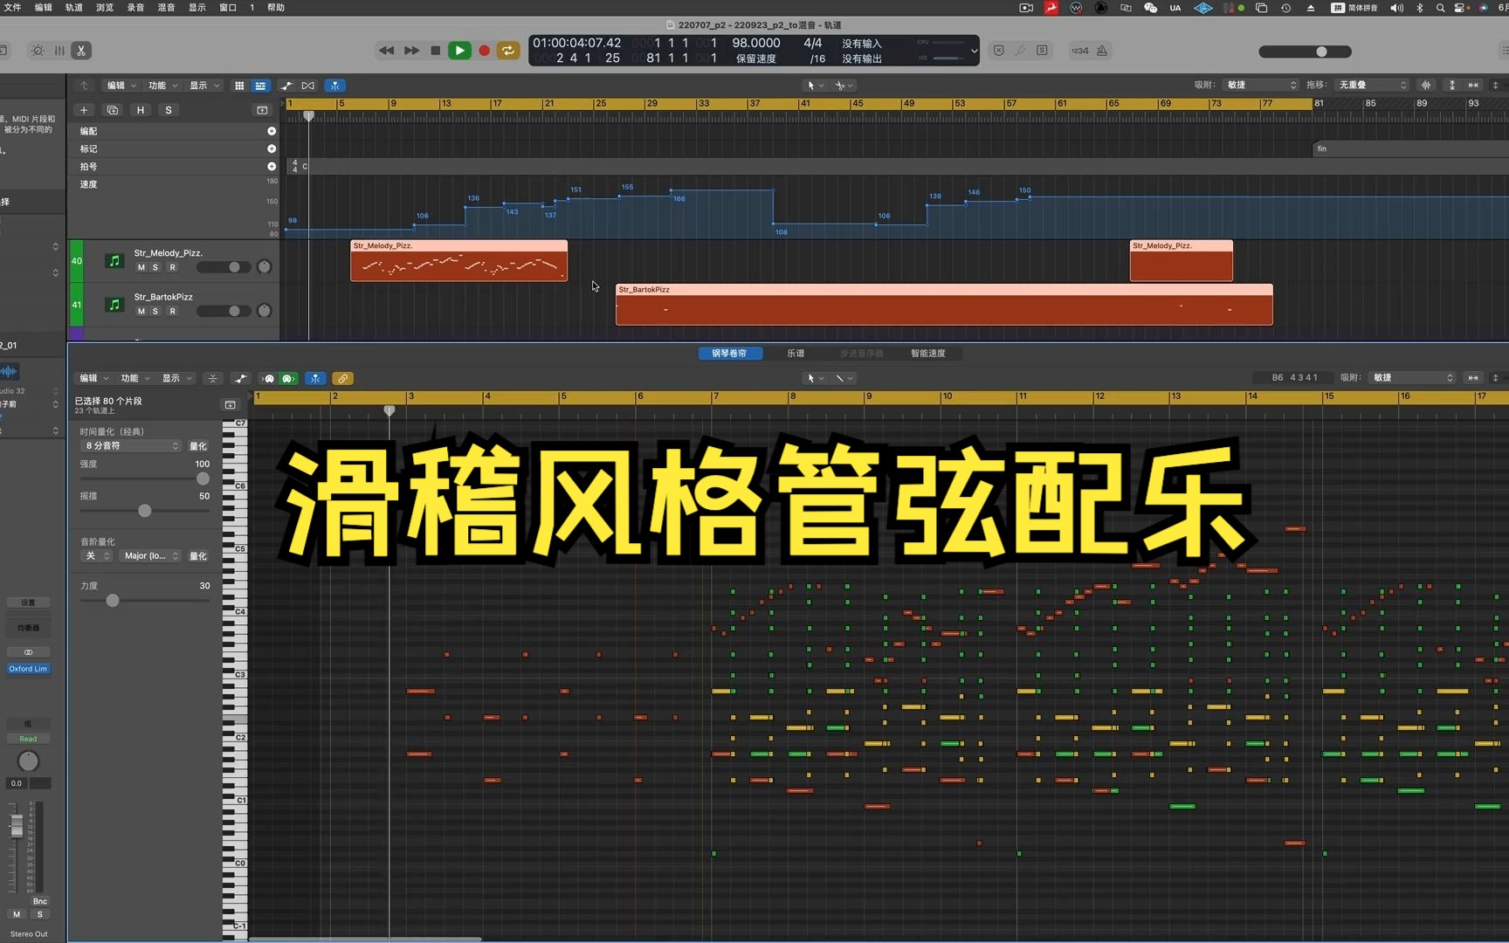This screenshot has width=1509, height=943.
Task: Open the 拖移 drag mode dropdown
Action: tap(1372, 85)
